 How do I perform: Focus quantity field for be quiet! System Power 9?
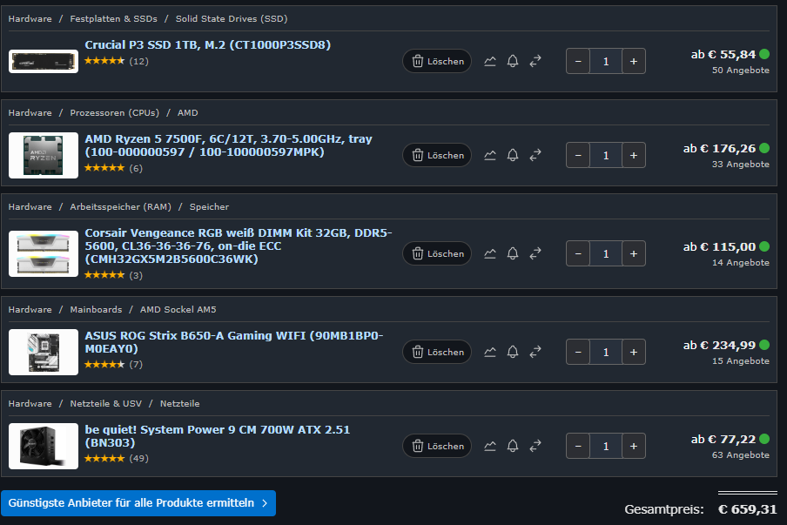(x=606, y=446)
